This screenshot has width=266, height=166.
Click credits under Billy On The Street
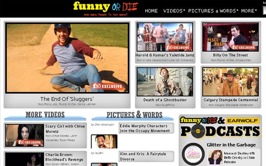231,60
